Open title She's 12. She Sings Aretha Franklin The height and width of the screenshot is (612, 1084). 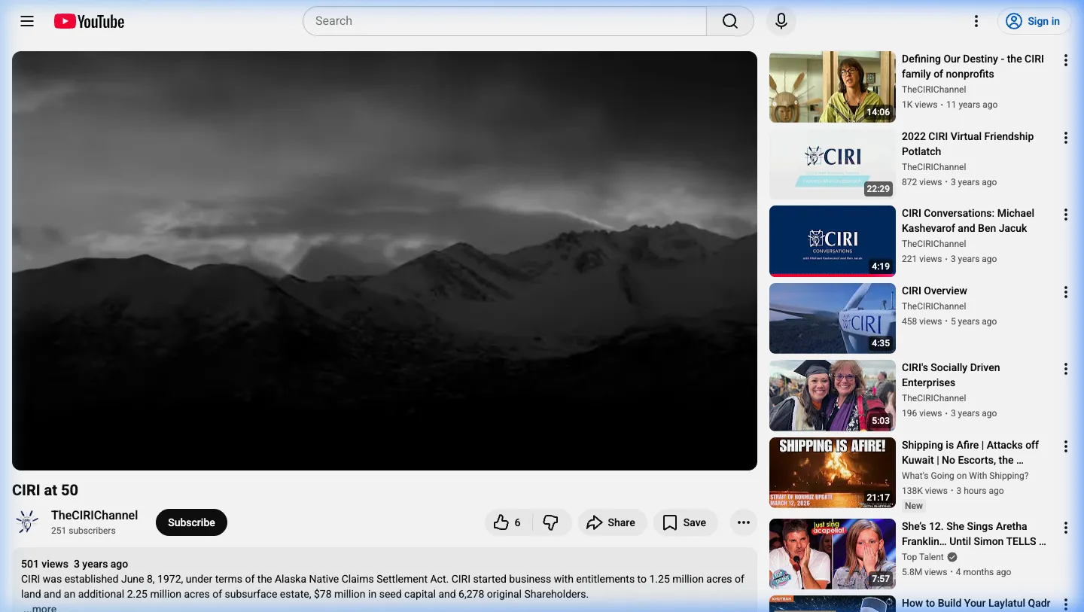click(974, 534)
